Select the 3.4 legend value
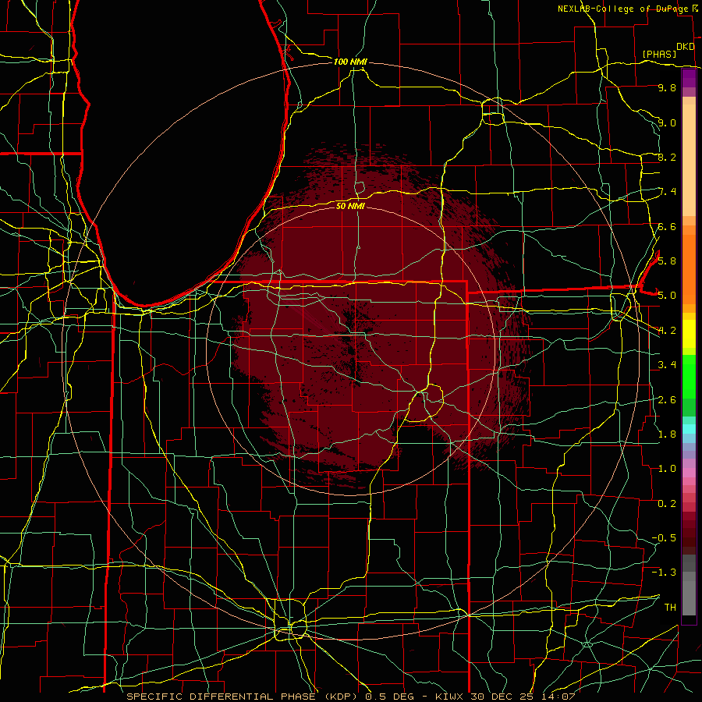Image resolution: width=702 pixels, height=702 pixels. coord(667,364)
